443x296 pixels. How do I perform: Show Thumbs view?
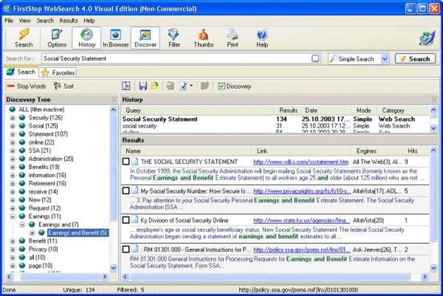pyautogui.click(x=203, y=38)
